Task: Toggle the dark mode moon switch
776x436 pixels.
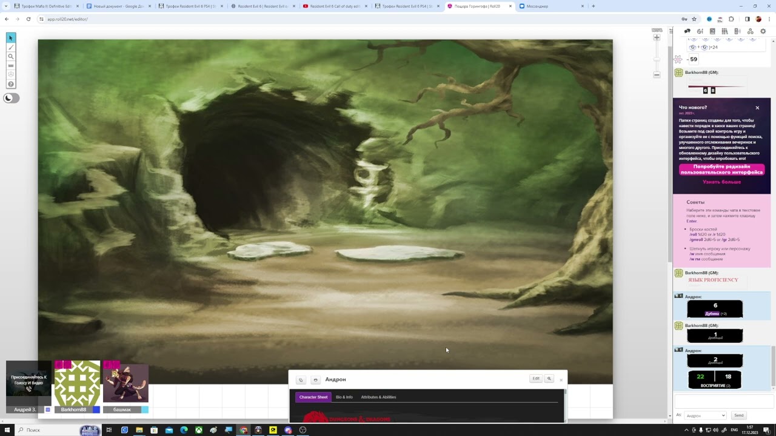Action: [x=12, y=98]
